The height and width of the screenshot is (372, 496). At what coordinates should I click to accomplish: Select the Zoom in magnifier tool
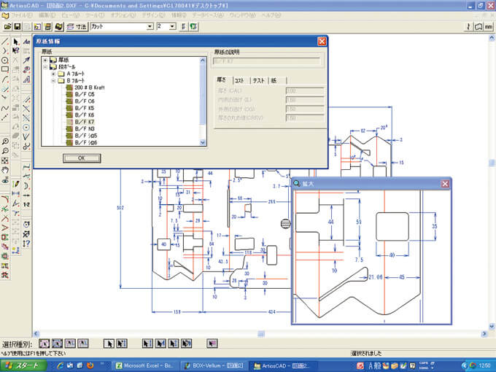[x=5, y=142]
